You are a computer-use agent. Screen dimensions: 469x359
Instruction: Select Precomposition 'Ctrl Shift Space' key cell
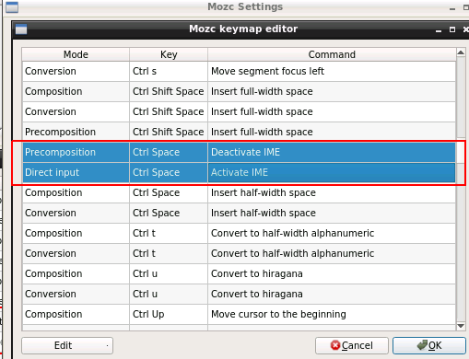(x=169, y=132)
